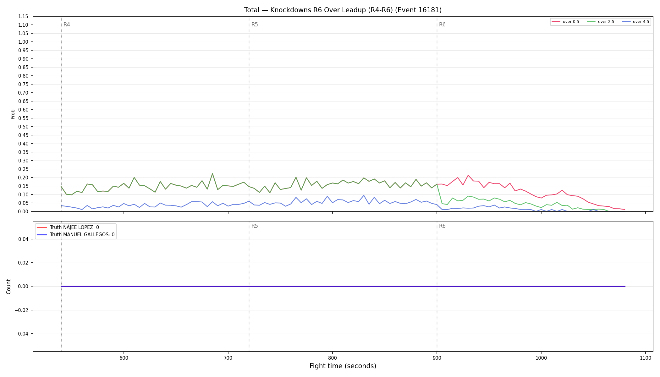The height and width of the screenshot is (377, 660).
Task: Click the −0.02 tick on the Count axis
Action: [21, 310]
